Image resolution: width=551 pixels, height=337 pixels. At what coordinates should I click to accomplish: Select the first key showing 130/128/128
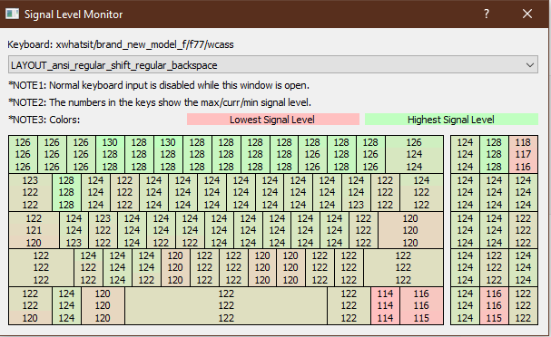coord(110,154)
